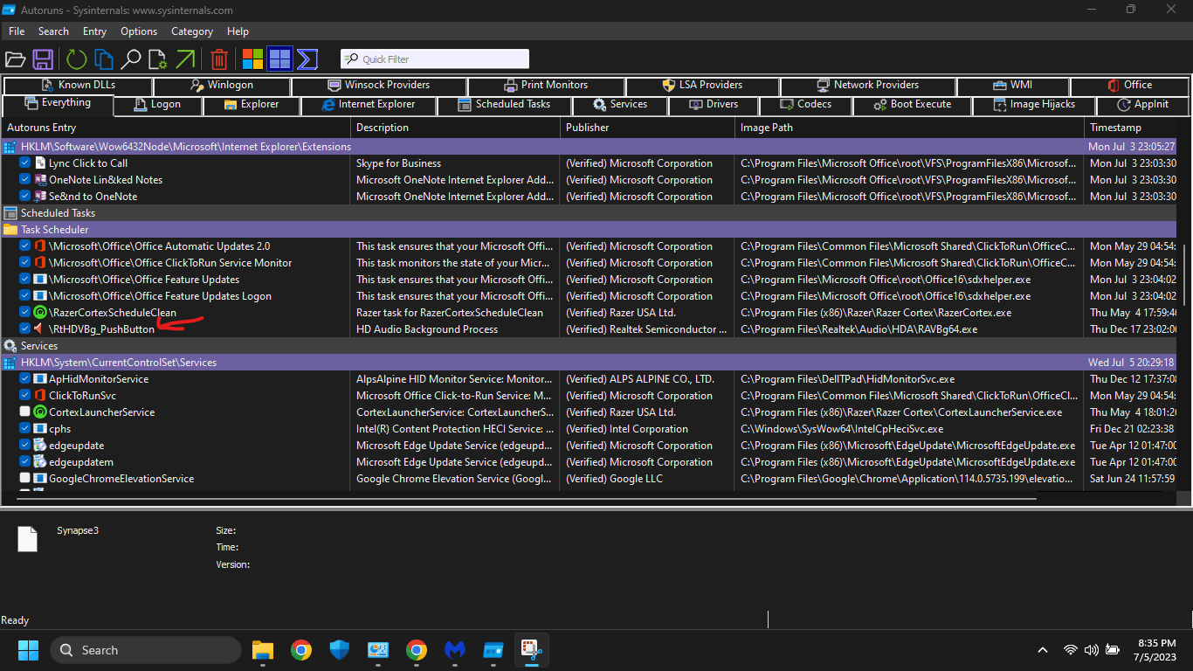This screenshot has height=671, width=1193.
Task: Switch to the LSA Providers tab
Action: tap(702, 86)
